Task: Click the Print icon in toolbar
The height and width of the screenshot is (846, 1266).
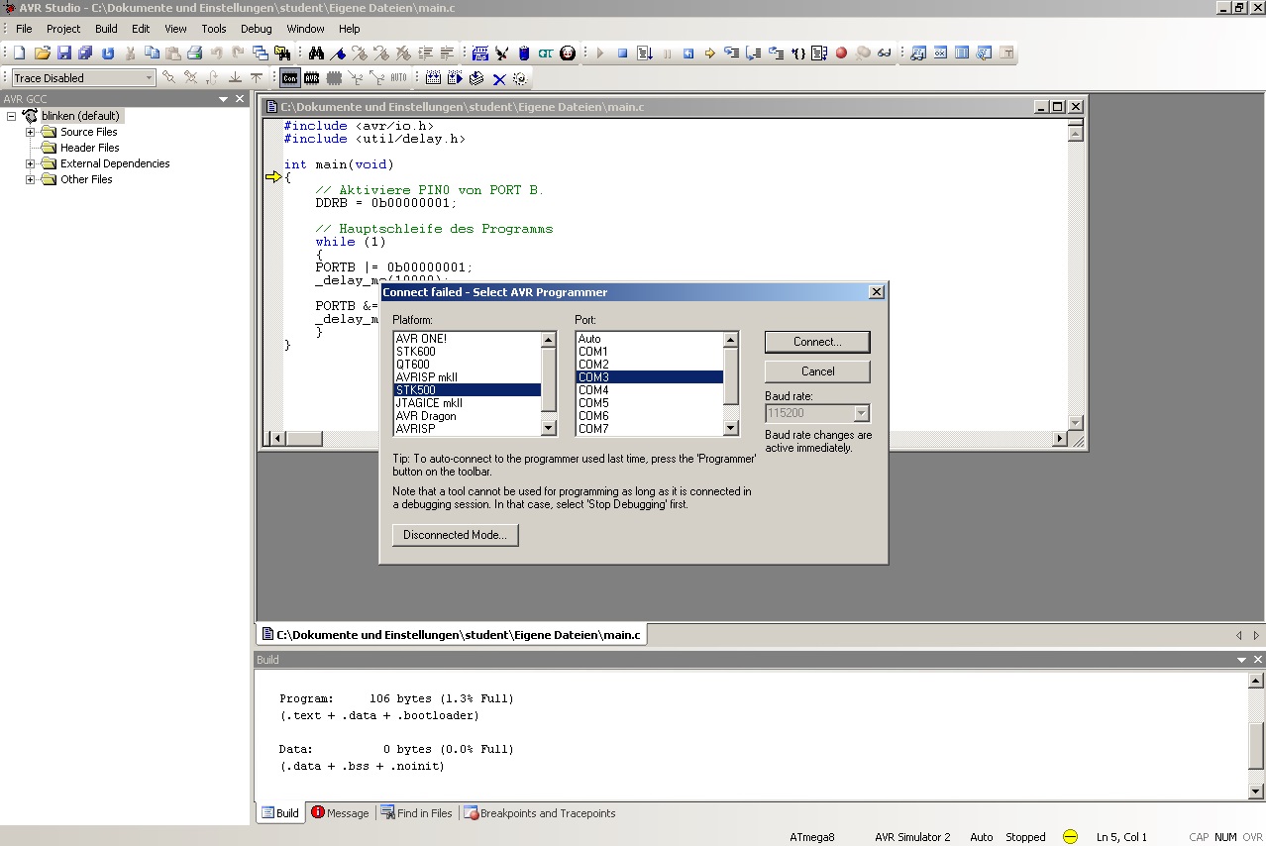Action: point(194,53)
